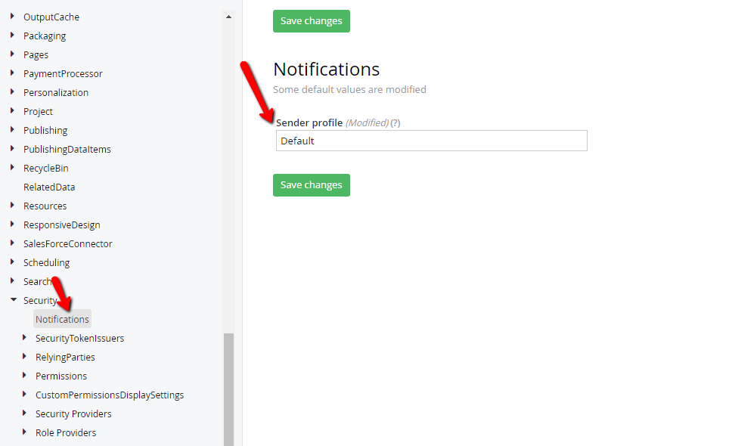Expand the SalesForceConnector tree node

click(12, 243)
